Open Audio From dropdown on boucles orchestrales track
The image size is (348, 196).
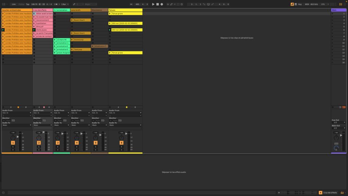pyautogui.click(x=17, y=113)
